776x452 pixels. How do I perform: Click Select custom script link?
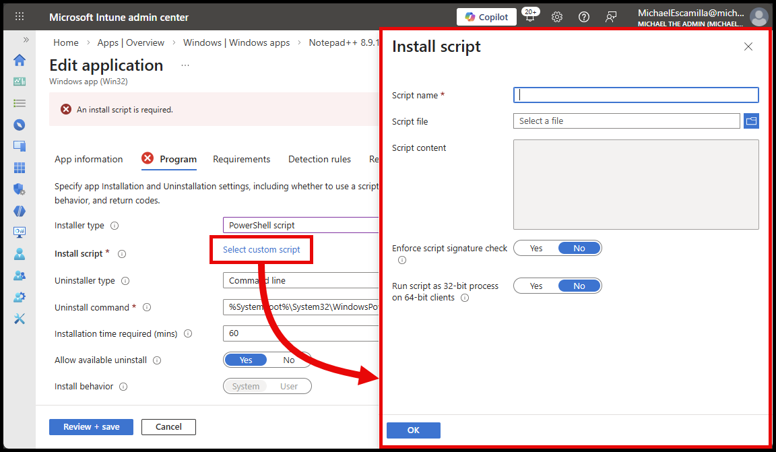point(261,249)
